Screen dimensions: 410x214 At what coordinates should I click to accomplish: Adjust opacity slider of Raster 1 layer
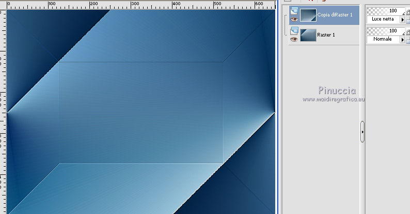(x=385, y=31)
